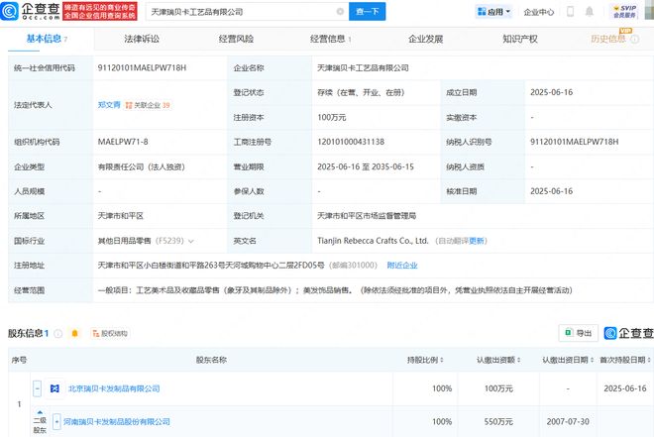Open 附近企业 nearby companies link

click(402, 266)
